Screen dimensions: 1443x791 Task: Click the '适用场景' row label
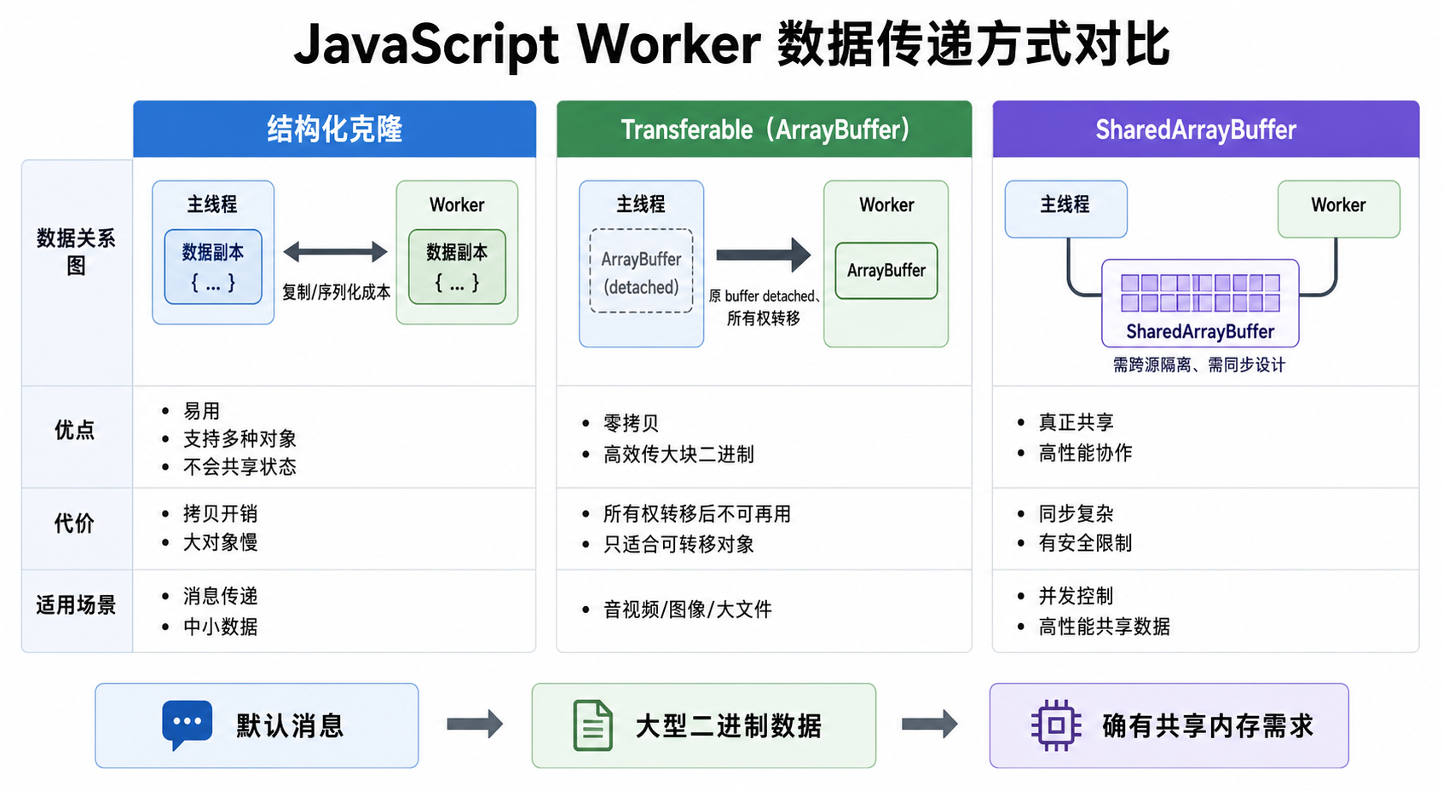(76, 605)
